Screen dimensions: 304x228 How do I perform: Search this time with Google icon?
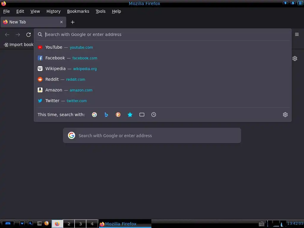click(x=94, y=115)
